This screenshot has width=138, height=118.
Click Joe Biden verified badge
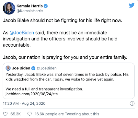click(33, 68)
